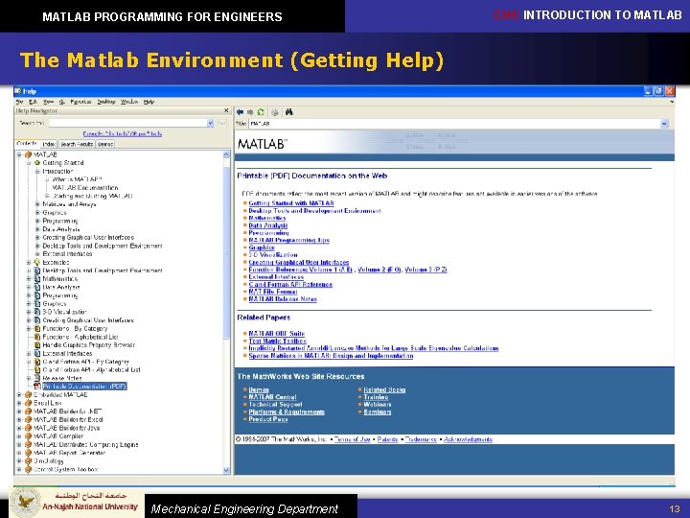This screenshot has width=690, height=518.
Task: Open the MATLAB Programming Tips link
Action: coord(288,240)
